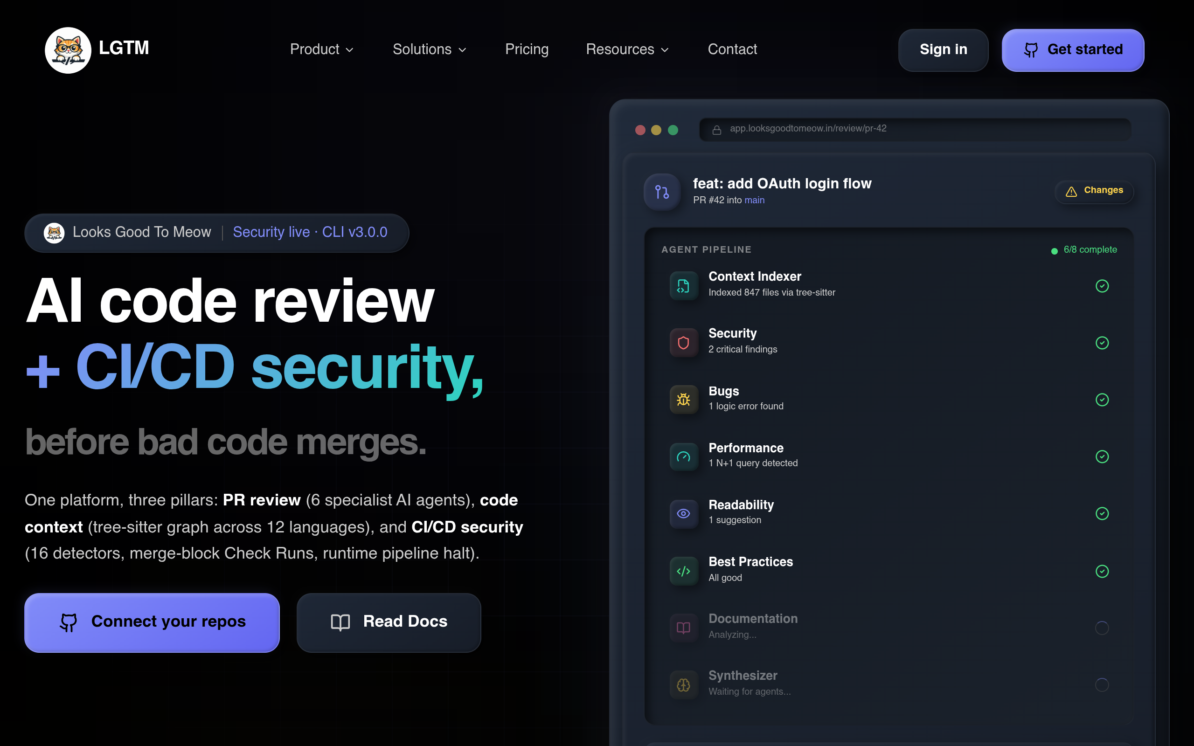Expand the Resources menu chevron
1194x746 pixels.
tap(665, 50)
